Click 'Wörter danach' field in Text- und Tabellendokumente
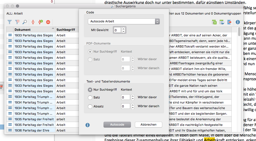Image resolution: width=256 pixels, height=141 pixels. pos(126,106)
